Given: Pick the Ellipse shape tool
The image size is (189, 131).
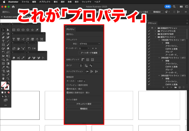Looking at the screenshot, I should pyautogui.click(x=23, y=30).
